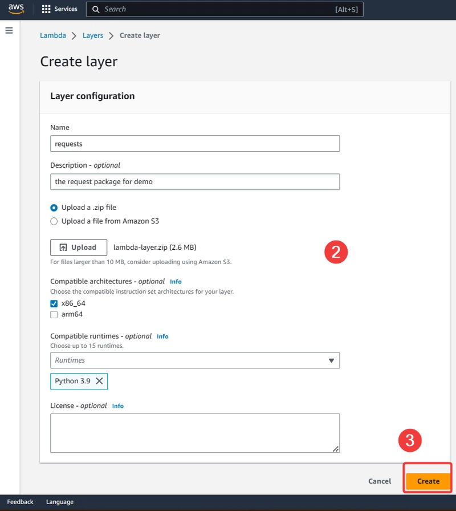Click the upload arrow icon on Upload button
The height and width of the screenshot is (511, 456).
pos(63,248)
